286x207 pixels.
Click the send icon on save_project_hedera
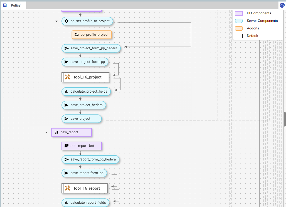coord(67,105)
